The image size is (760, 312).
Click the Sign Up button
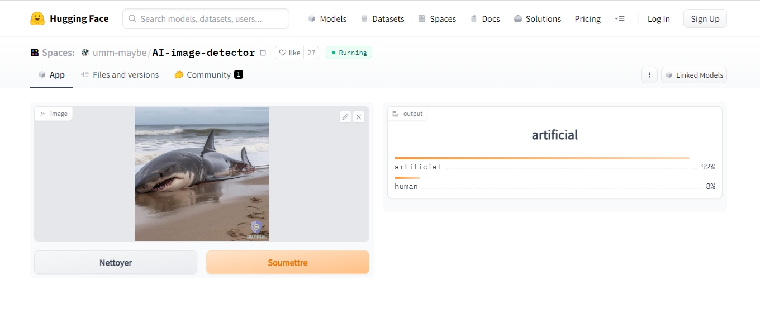(x=705, y=18)
